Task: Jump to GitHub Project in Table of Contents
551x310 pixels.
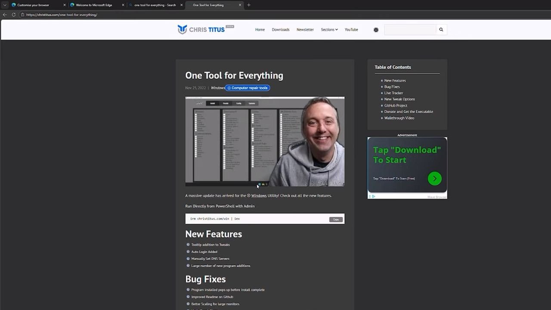Action: click(x=396, y=105)
